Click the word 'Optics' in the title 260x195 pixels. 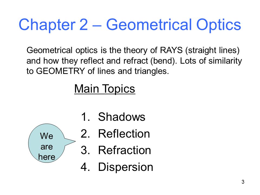pos(219,25)
